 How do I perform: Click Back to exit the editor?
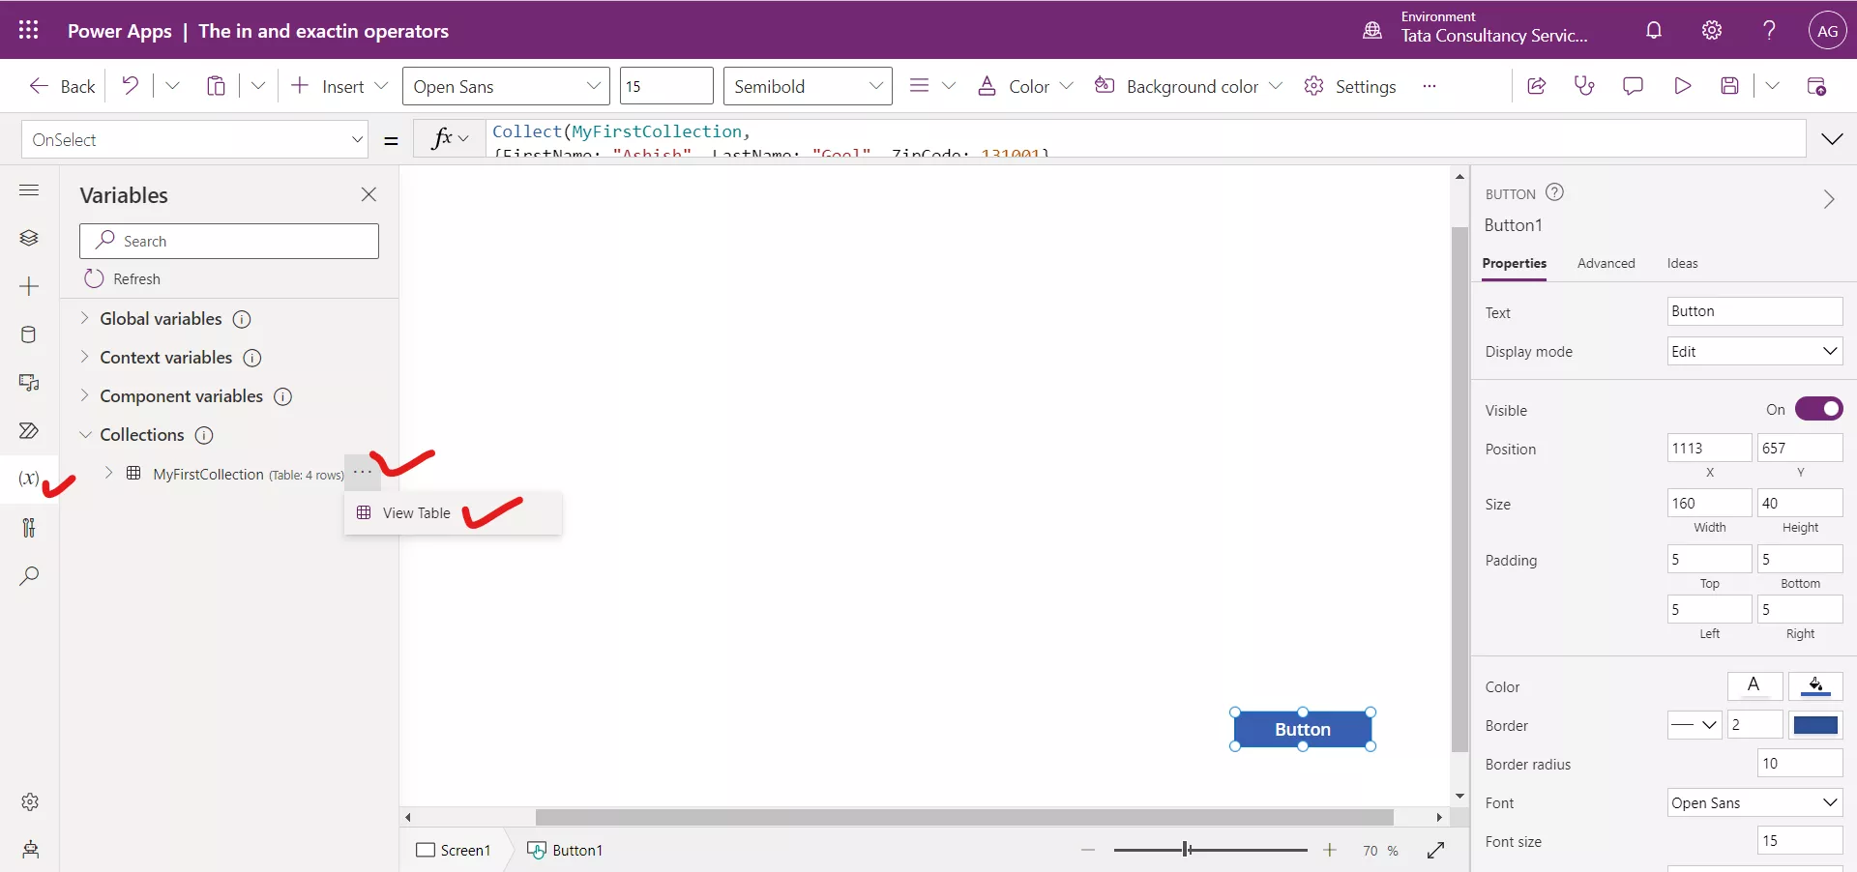(x=61, y=85)
